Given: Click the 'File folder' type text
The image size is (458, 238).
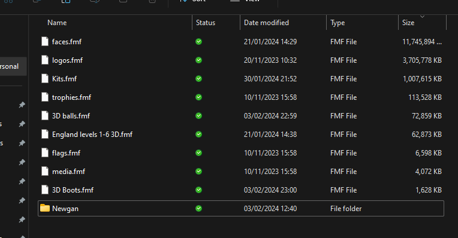Looking at the screenshot, I should 346,209.
